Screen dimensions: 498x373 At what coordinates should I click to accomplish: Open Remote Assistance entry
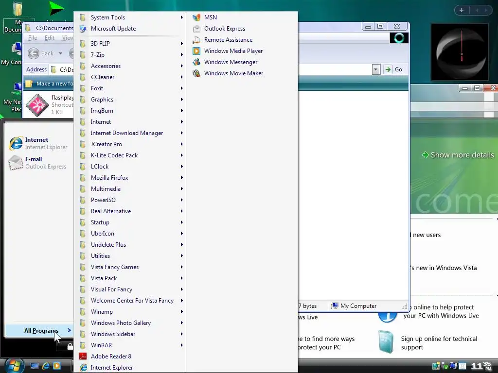point(228,40)
